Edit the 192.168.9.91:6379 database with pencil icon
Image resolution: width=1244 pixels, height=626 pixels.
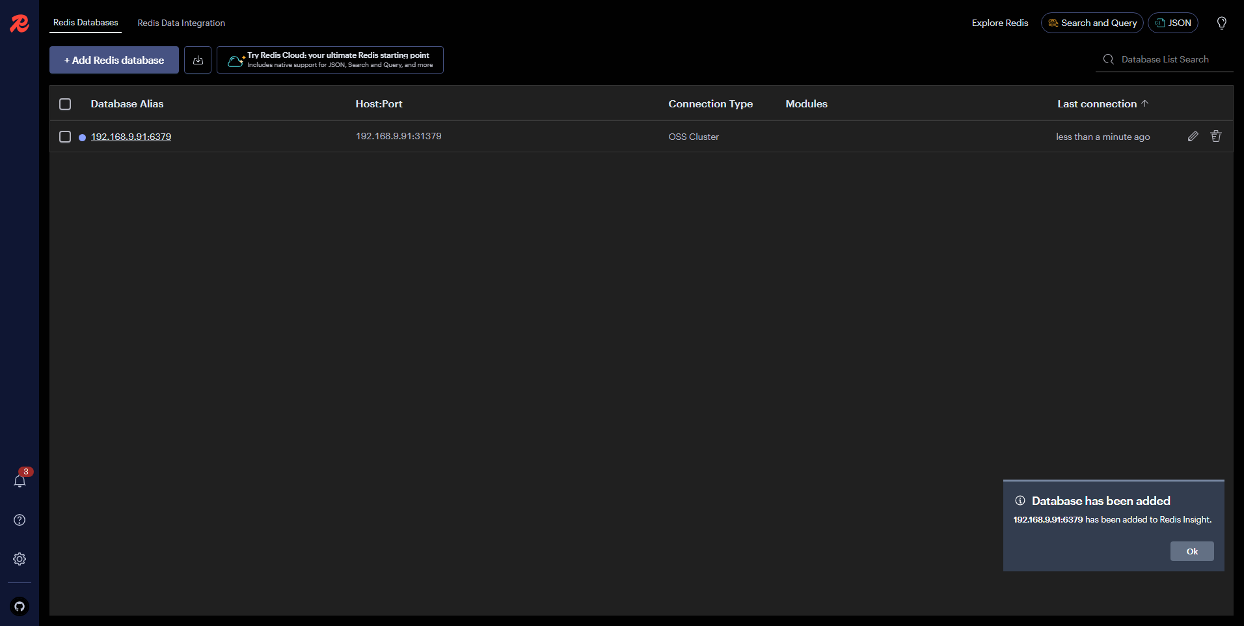[x=1193, y=136]
